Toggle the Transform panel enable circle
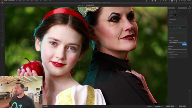The image size is (192, 108). [169, 57]
